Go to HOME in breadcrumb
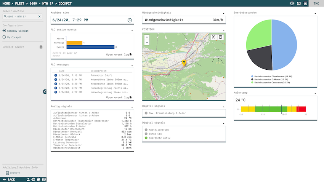 click(6, 3)
